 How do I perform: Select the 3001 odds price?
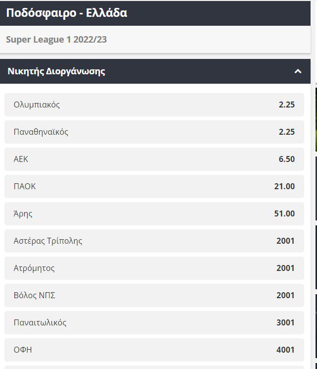pos(285,323)
